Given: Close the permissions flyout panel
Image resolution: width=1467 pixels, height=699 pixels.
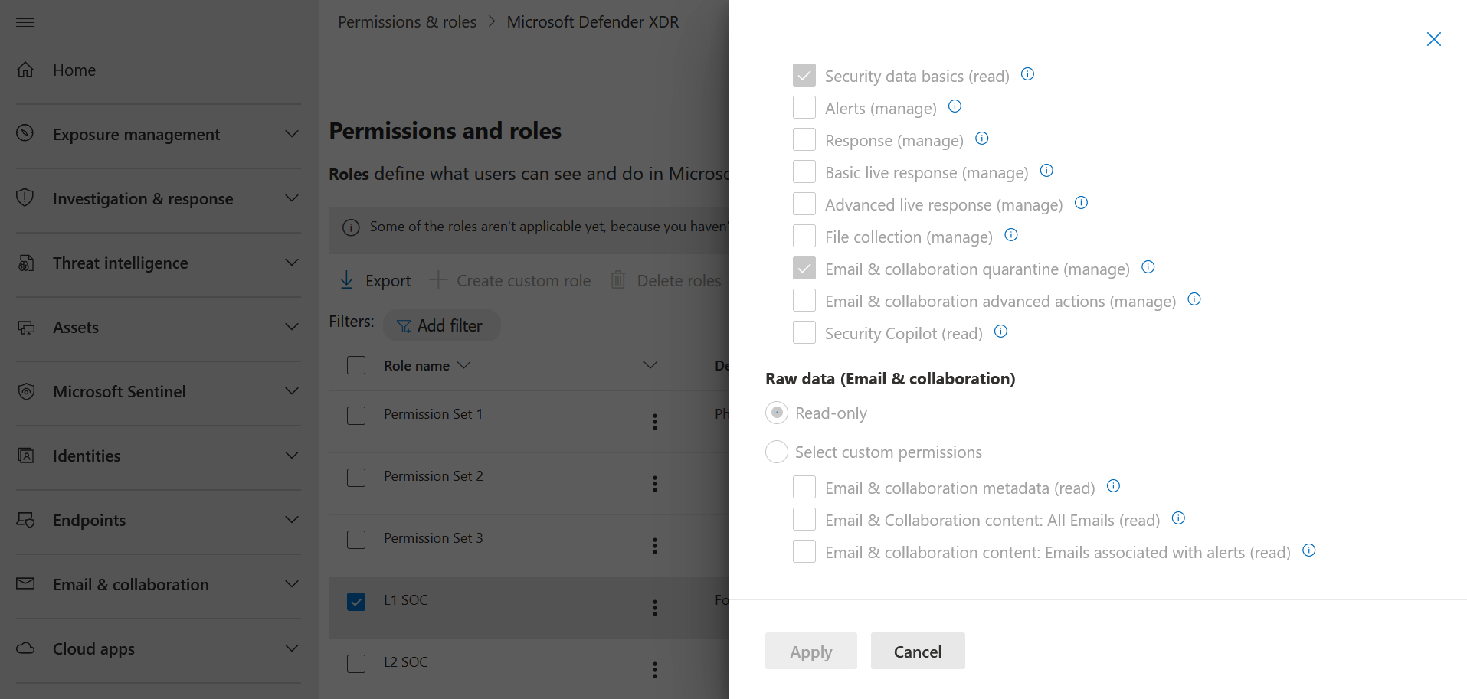Looking at the screenshot, I should [1433, 38].
